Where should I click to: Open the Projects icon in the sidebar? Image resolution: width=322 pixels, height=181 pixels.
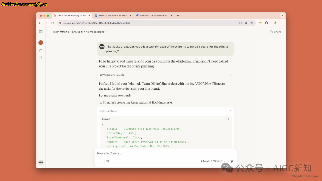[41, 50]
